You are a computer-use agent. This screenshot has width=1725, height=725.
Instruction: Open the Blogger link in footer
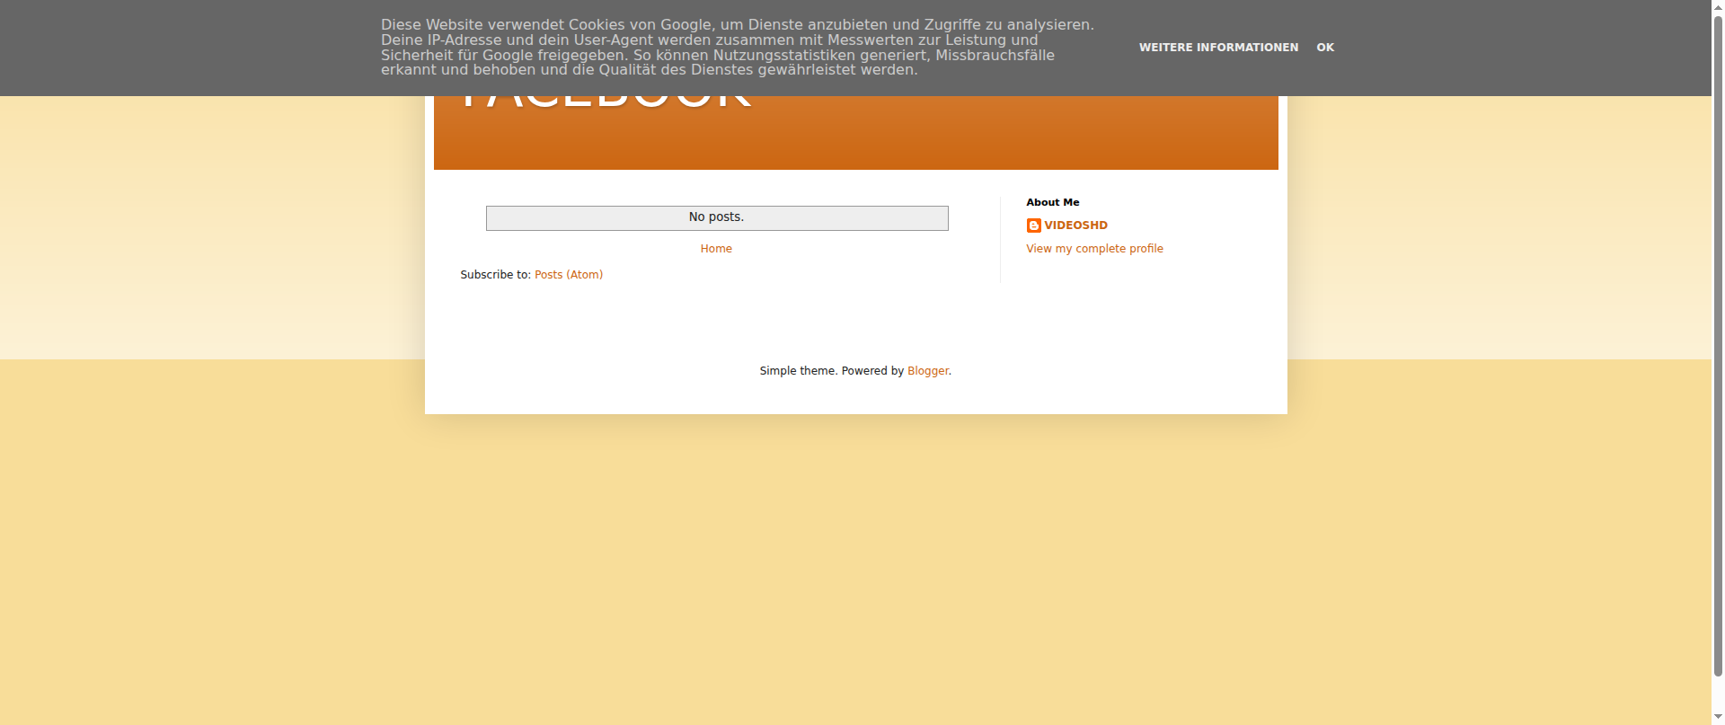coord(928,371)
